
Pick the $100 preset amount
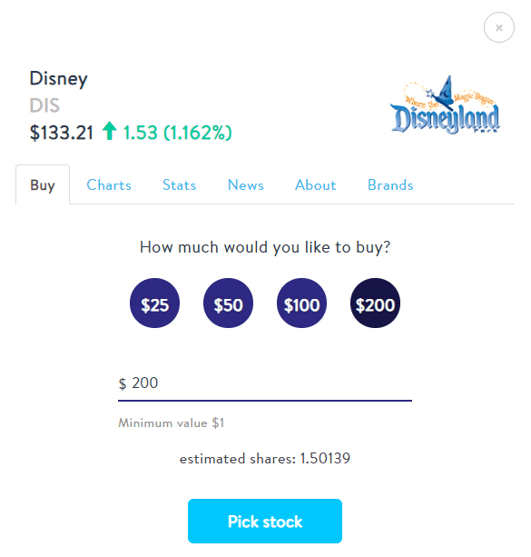301,303
